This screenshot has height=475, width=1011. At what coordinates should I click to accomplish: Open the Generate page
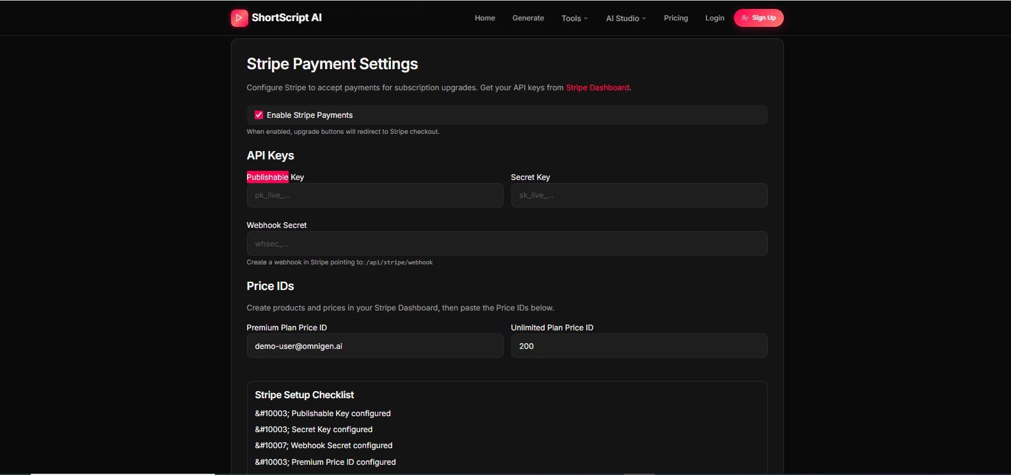pyautogui.click(x=528, y=18)
